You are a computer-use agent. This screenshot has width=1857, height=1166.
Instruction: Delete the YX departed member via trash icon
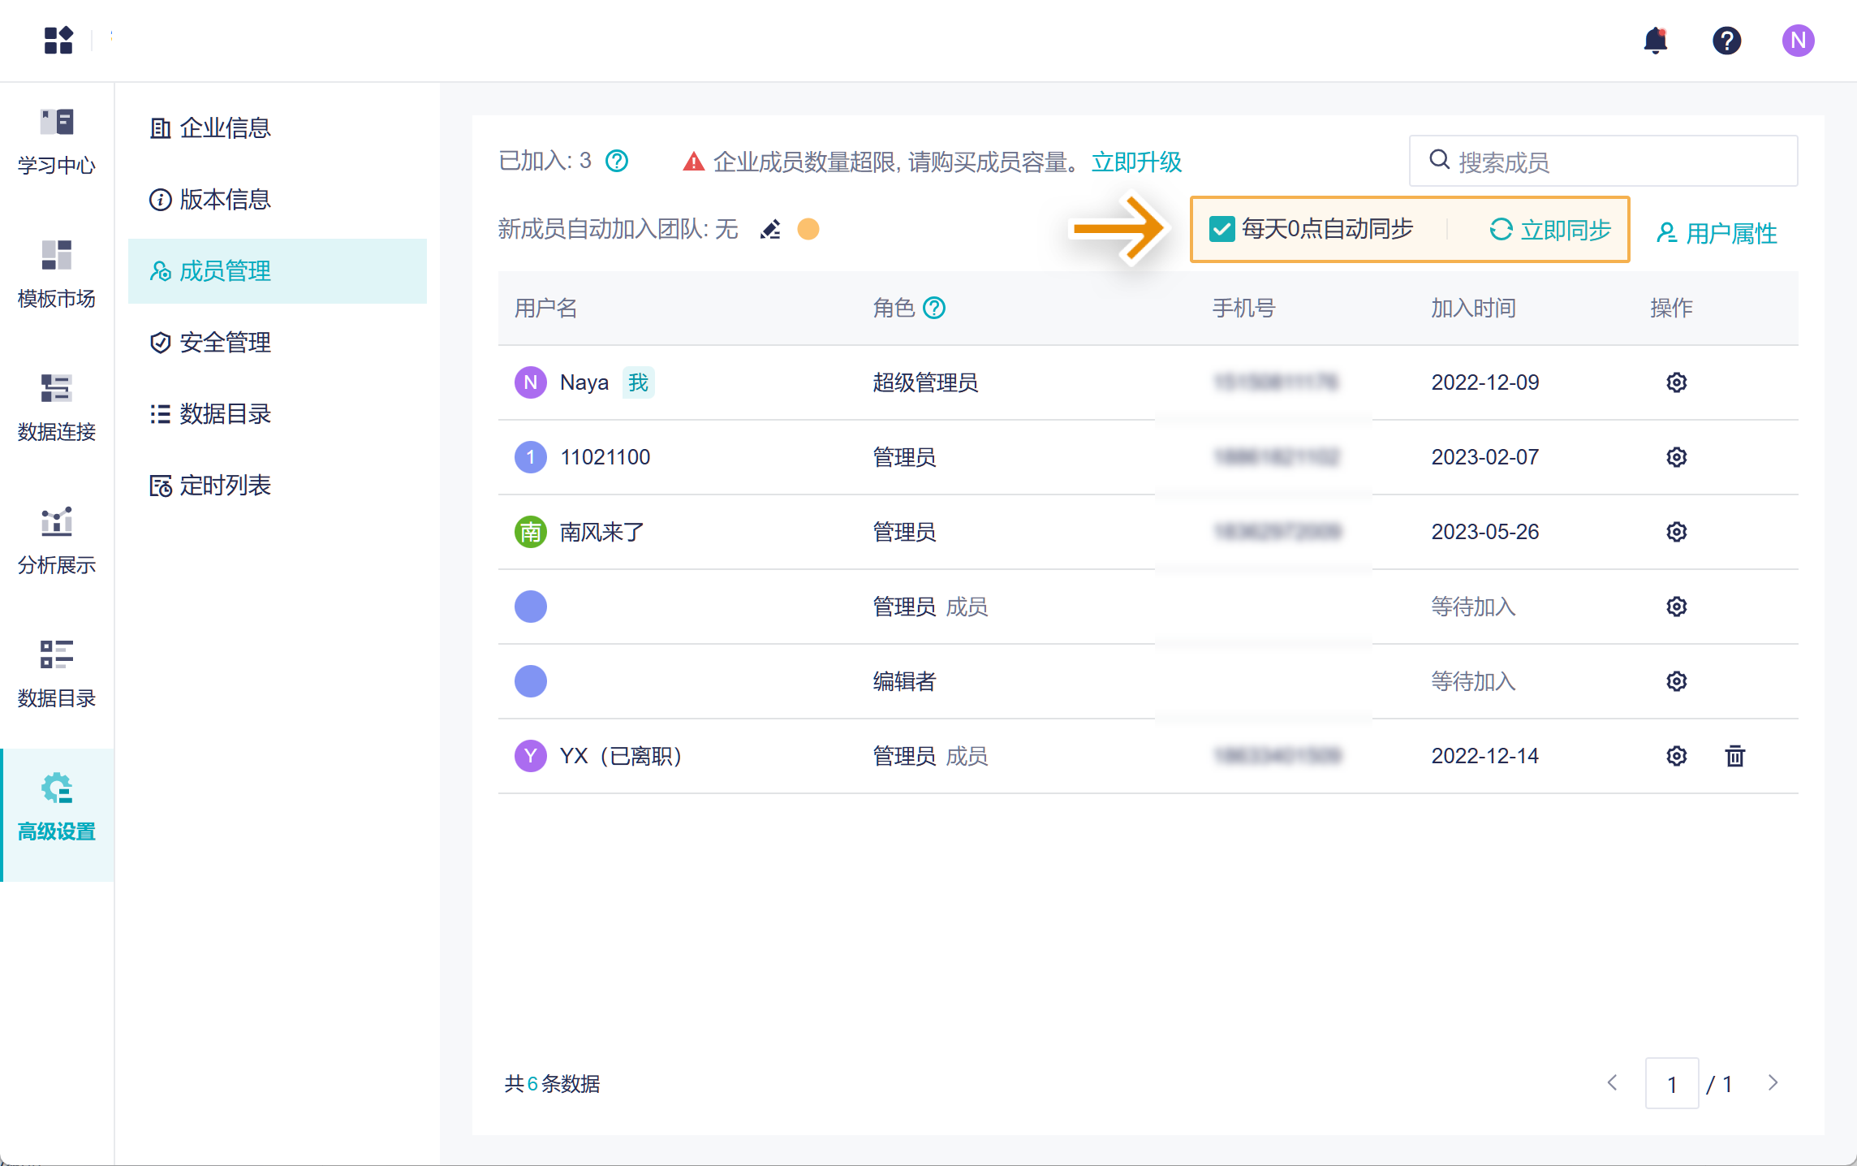point(1734,756)
